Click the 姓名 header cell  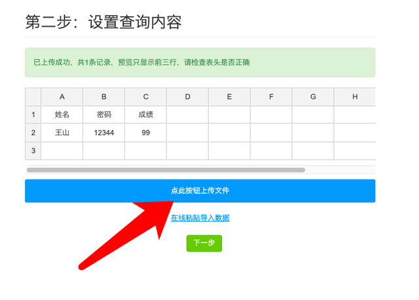point(62,114)
